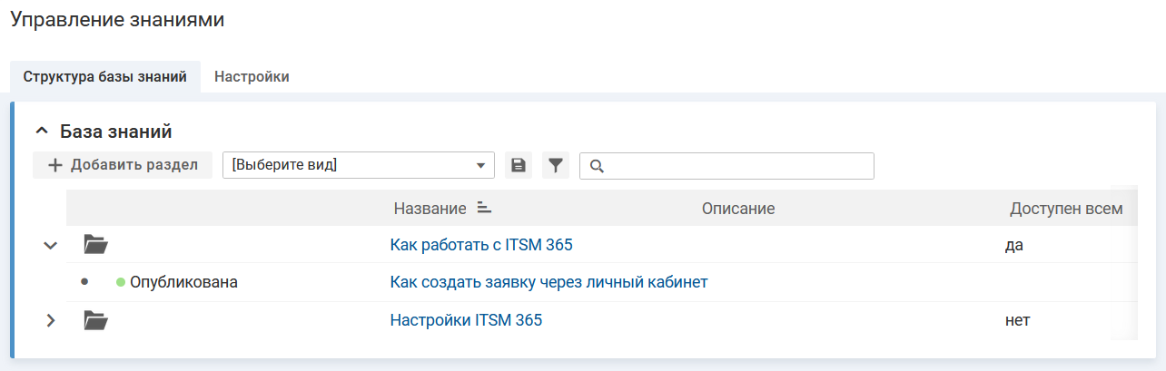This screenshot has width=1166, height=371.
Task: Select the Структура базы знаний tab
Action: (x=105, y=77)
